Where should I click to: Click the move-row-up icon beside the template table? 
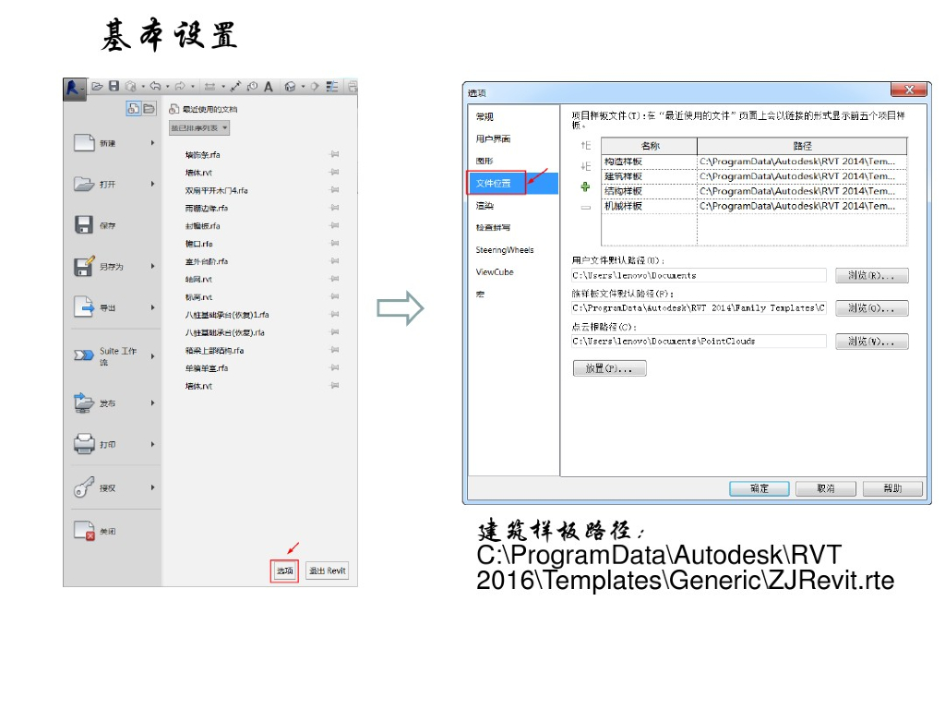pyautogui.click(x=585, y=145)
